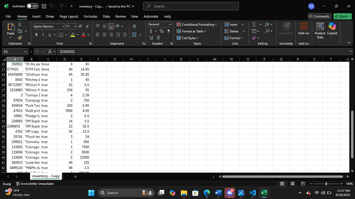Click the Paste button

click(x=11, y=31)
